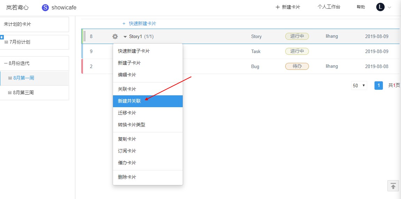Select 转换卡片类型 menu item
Screen dimensions: 401x199
[148, 125]
